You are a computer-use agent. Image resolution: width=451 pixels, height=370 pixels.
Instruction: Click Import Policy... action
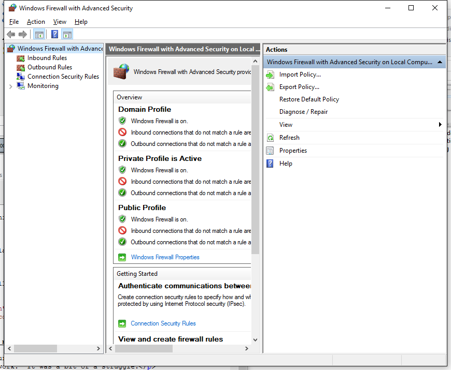[300, 75]
